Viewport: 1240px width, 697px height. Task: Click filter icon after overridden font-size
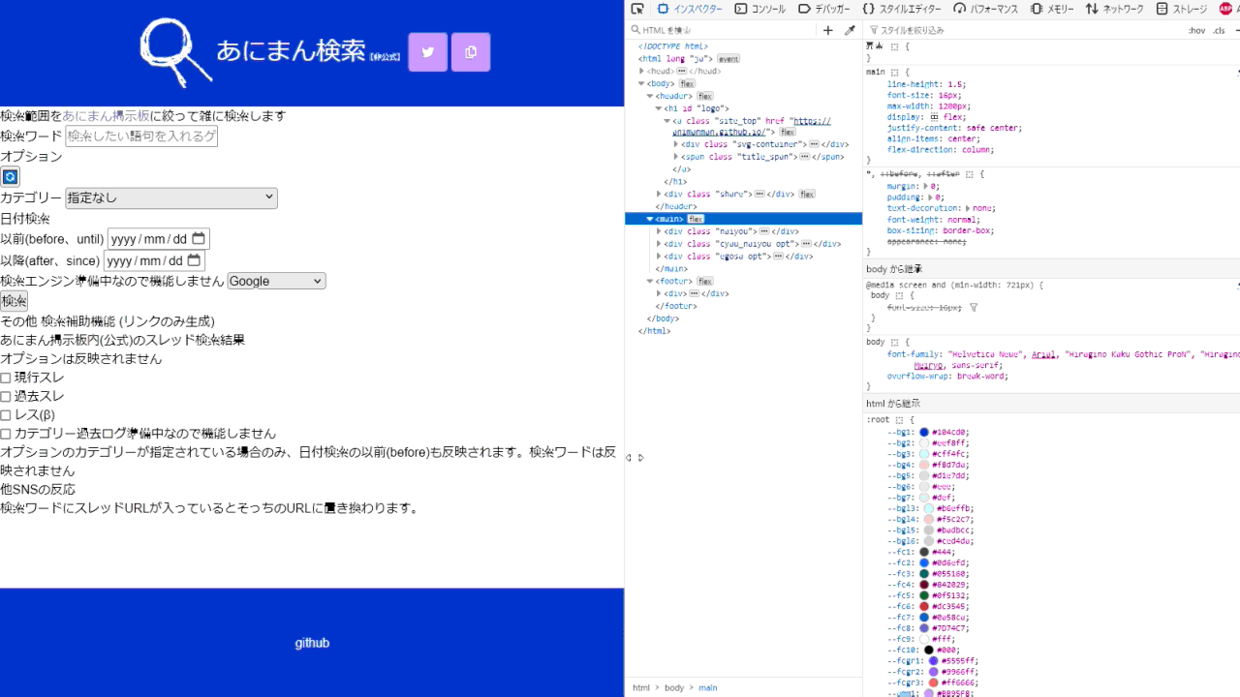pyautogui.click(x=974, y=308)
